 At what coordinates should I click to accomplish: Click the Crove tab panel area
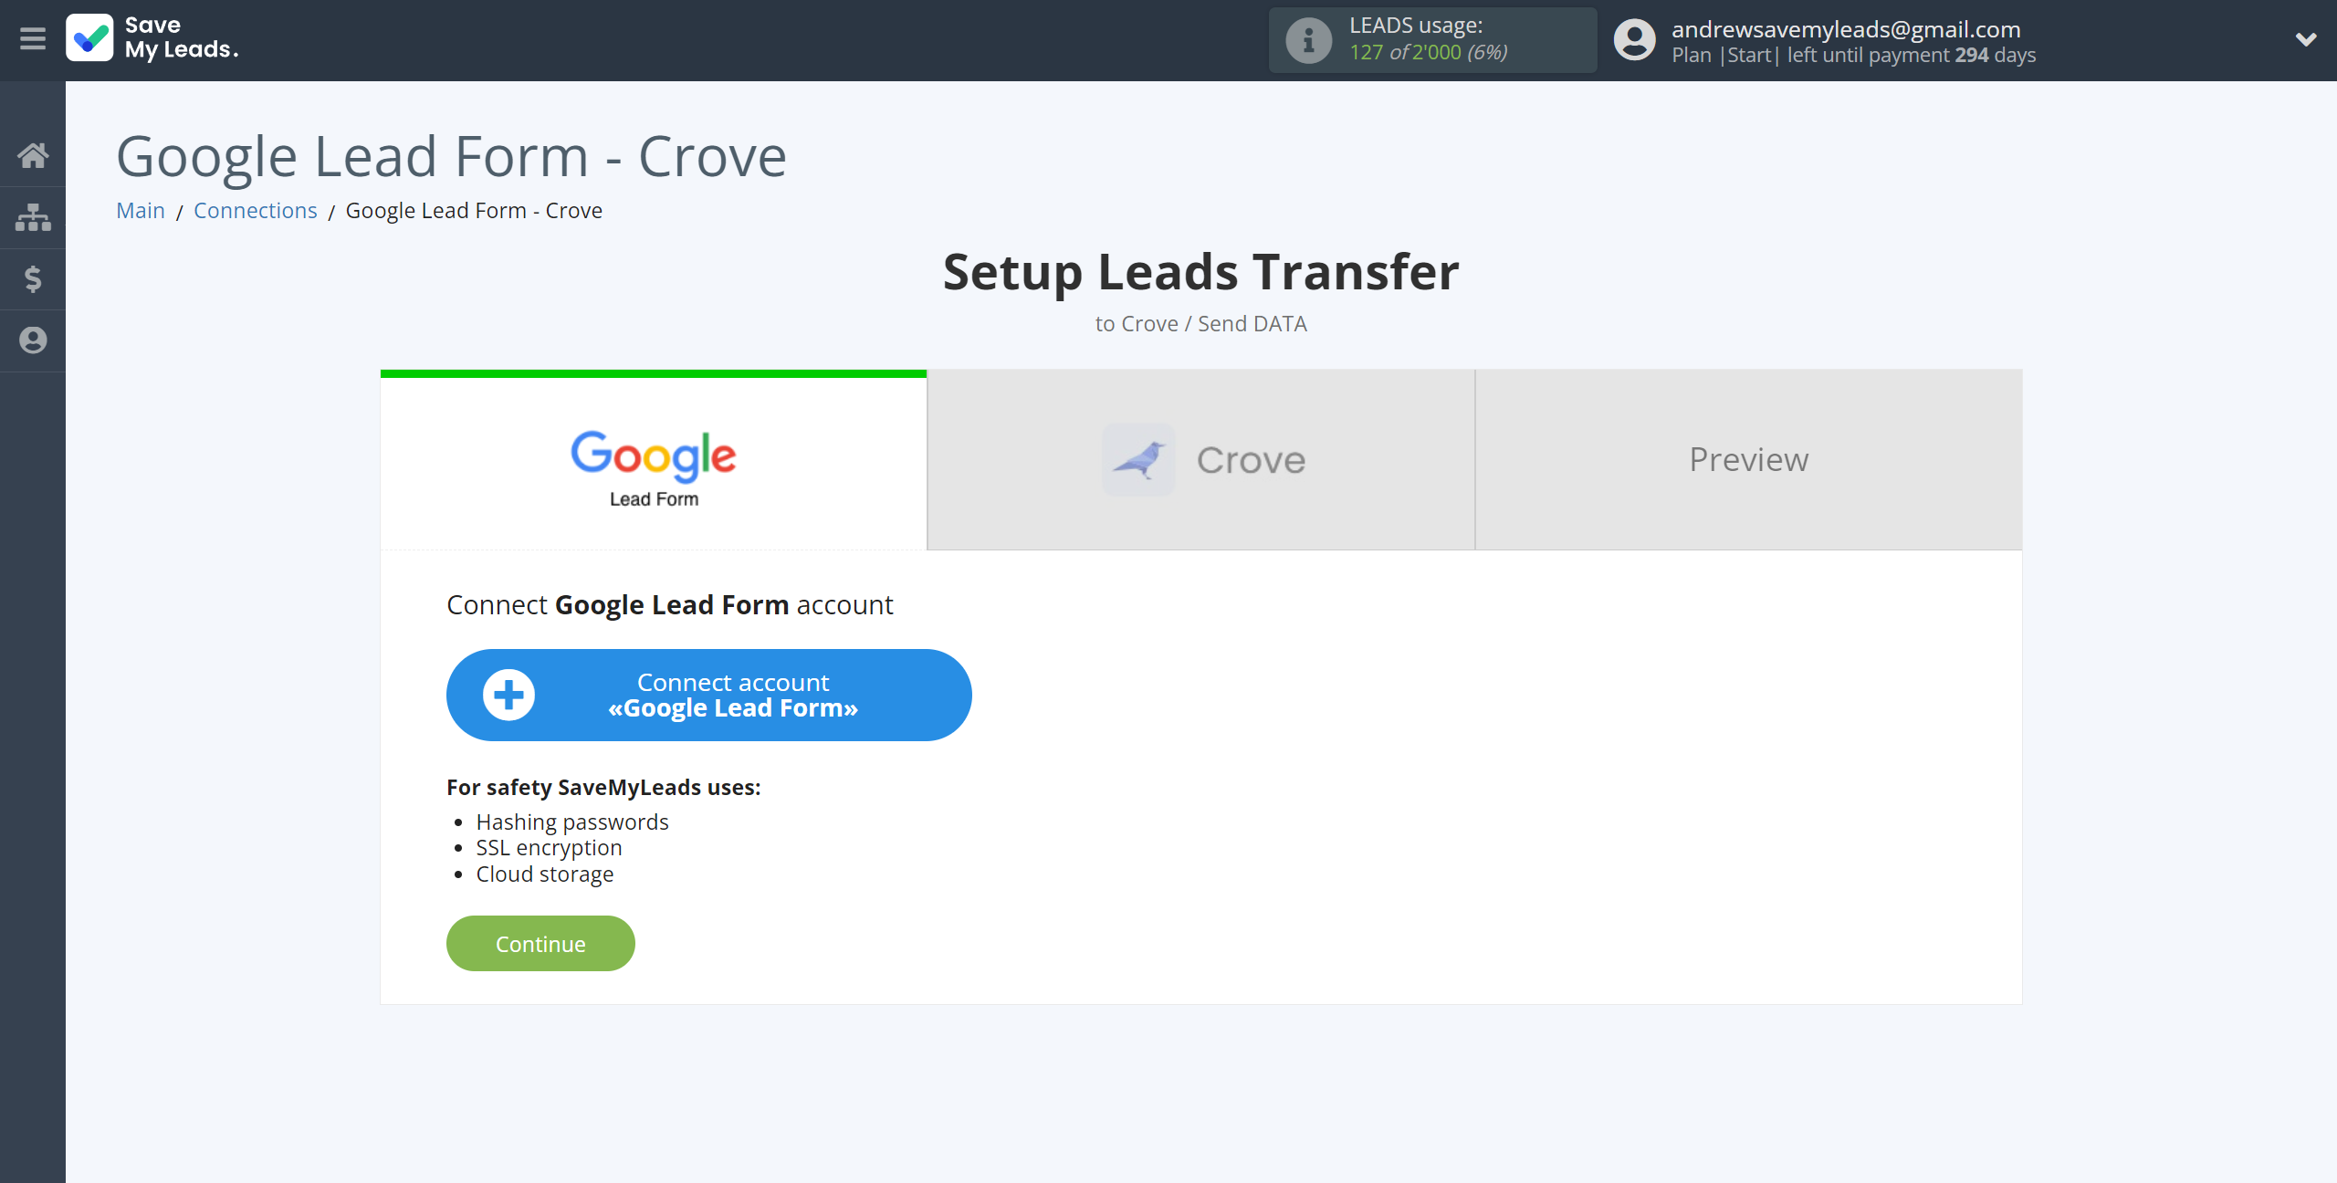1201,460
